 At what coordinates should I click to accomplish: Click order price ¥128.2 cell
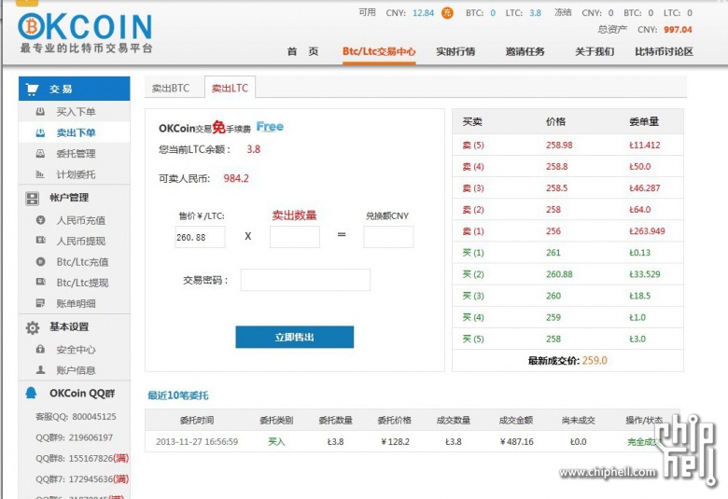coord(395,441)
